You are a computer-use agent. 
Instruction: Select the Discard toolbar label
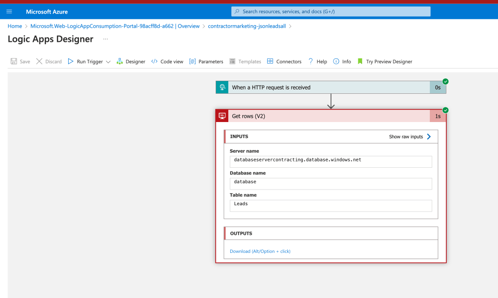[x=54, y=62]
